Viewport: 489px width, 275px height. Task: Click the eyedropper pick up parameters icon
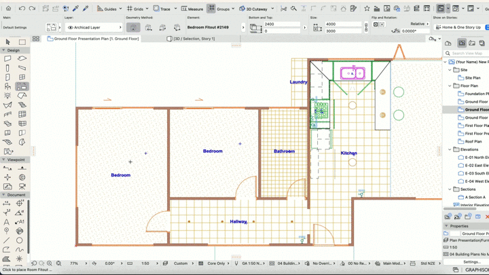76,9
